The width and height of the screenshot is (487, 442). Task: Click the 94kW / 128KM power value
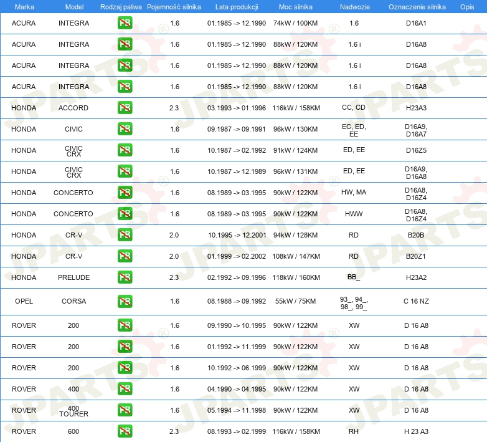tap(295, 235)
